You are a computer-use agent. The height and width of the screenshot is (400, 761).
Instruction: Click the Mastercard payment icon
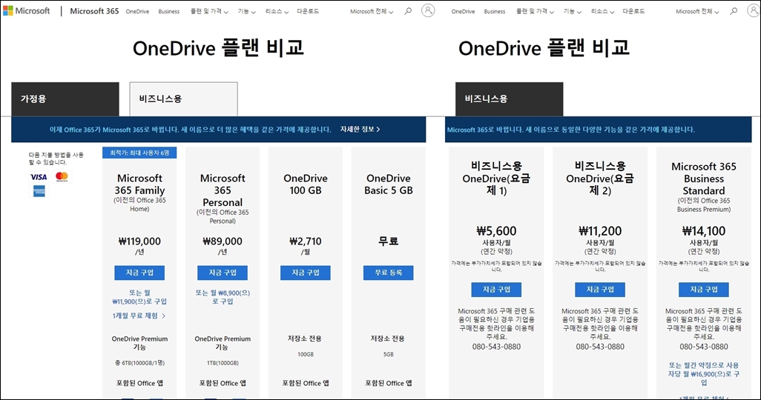pyautogui.click(x=62, y=176)
